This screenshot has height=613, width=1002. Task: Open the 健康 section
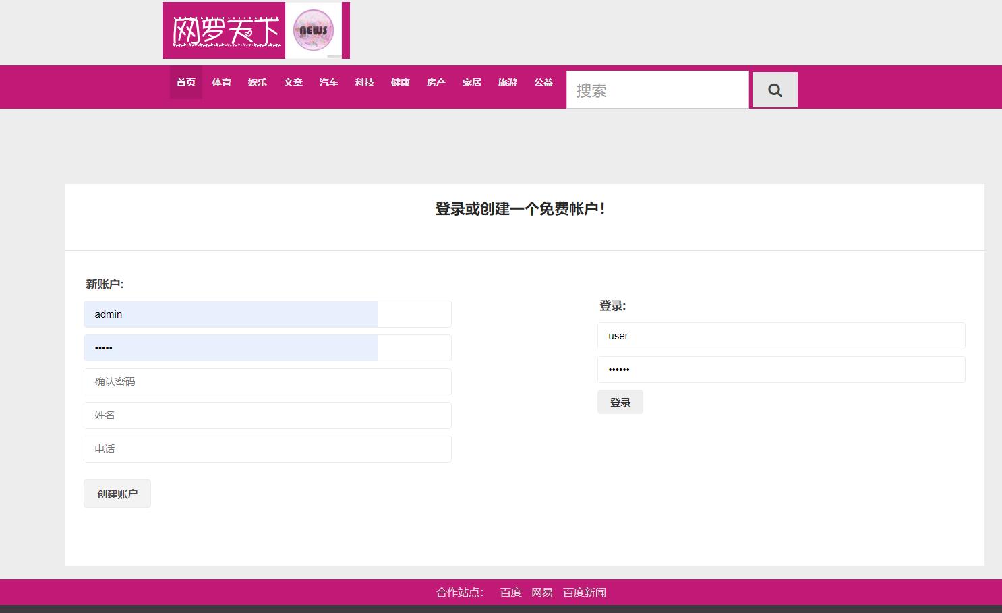click(x=400, y=82)
